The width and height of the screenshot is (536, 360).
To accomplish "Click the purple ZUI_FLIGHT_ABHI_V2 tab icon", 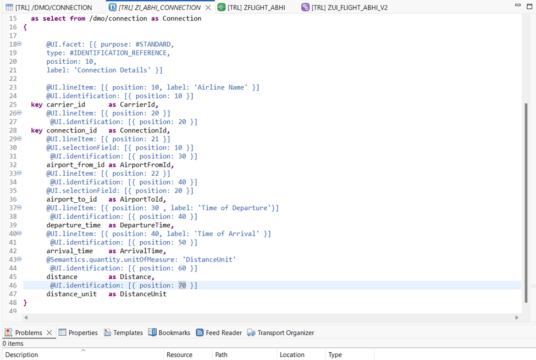I will coord(305,8).
